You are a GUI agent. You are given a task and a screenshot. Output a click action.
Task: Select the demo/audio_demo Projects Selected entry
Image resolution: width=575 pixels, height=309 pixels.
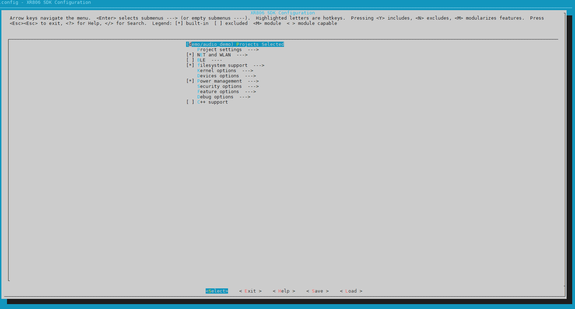[x=235, y=44]
